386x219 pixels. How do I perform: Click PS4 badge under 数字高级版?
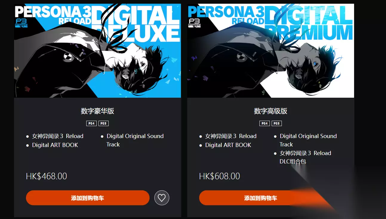coord(264,123)
